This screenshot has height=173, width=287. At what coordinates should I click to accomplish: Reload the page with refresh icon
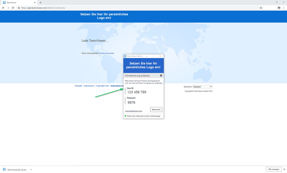13,8
